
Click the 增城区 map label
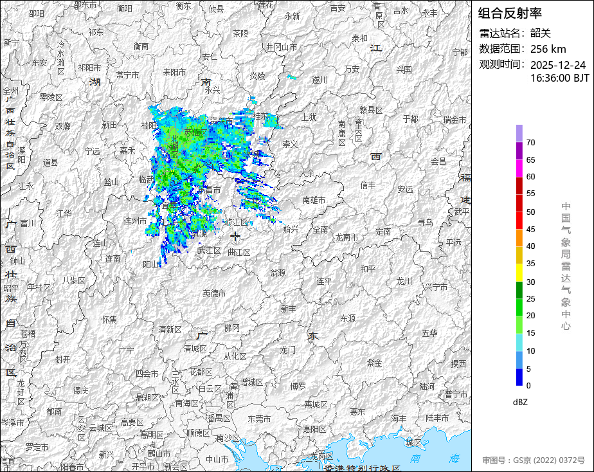[x=251, y=383]
